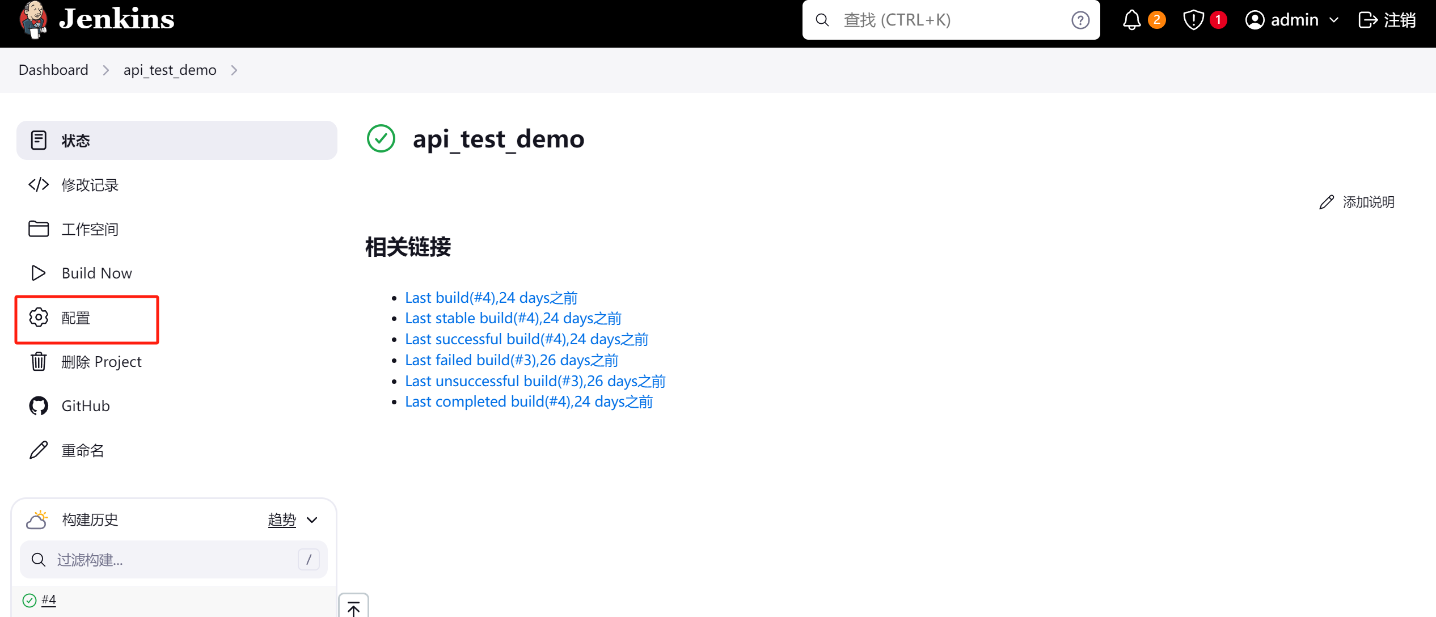
Task: Open Last failed build(#3) link
Action: [x=512, y=361]
